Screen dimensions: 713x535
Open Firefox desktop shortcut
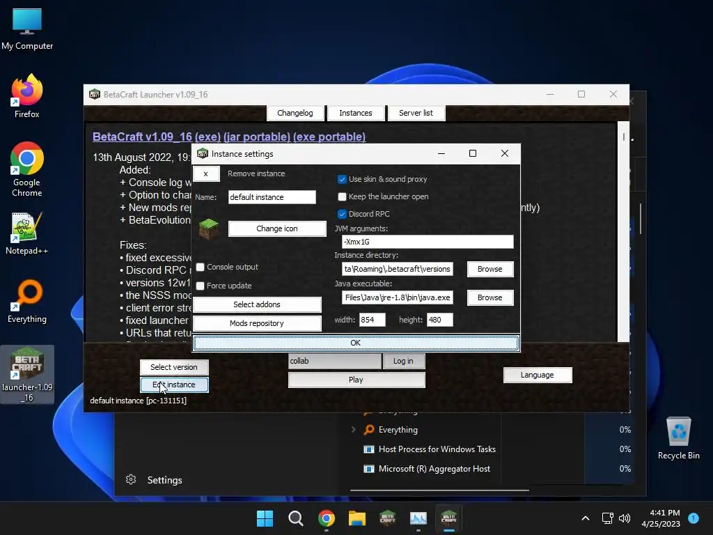pyautogui.click(x=27, y=96)
